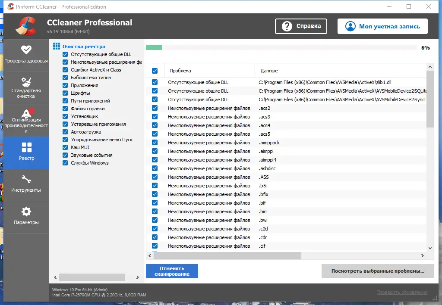Click results scroll down arrow
The height and width of the screenshot is (305, 442).
430,248
